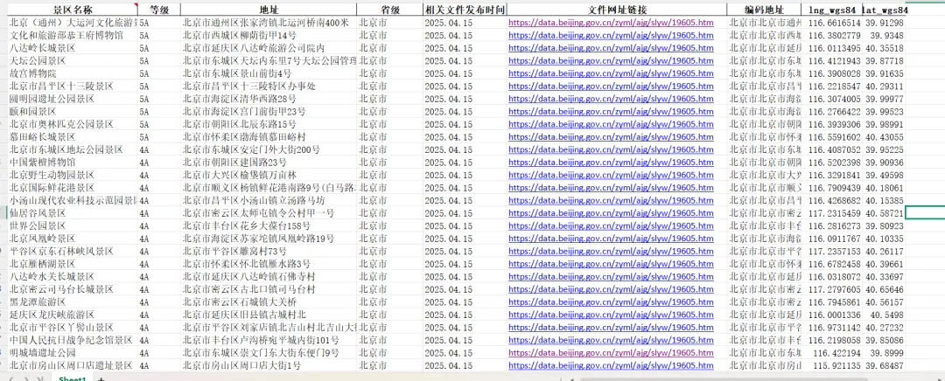
Task: Select the lat_wgs84 header cell
Action: click(x=884, y=10)
